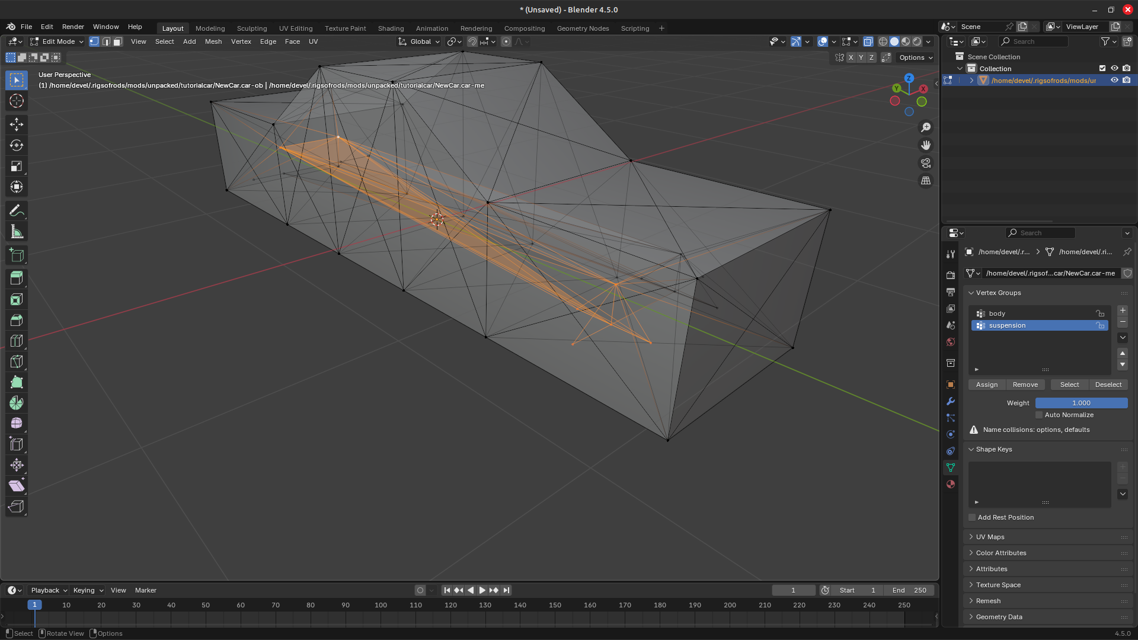Click the current frame number field

(793, 590)
